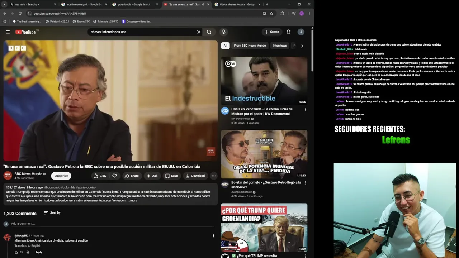Open options for Crisis en Venezuela video
This screenshot has width=459, height=258.
306,109
